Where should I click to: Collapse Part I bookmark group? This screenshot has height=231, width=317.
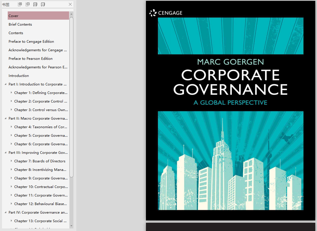coord(5,84)
